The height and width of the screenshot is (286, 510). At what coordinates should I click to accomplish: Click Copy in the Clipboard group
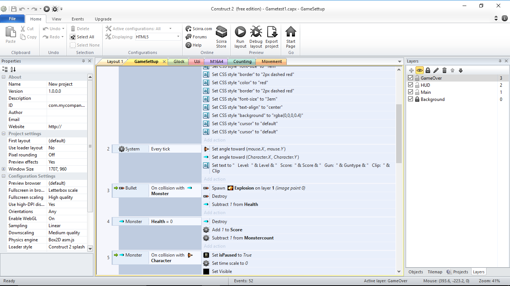(28, 37)
